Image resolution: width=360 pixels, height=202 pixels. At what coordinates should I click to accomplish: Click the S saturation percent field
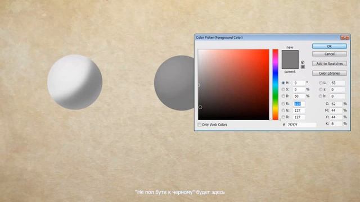299,89
